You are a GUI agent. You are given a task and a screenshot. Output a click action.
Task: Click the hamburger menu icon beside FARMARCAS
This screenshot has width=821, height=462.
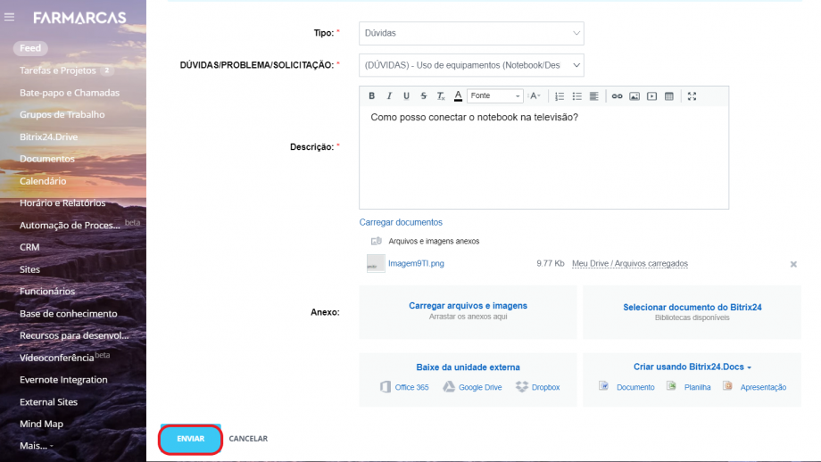coord(10,17)
